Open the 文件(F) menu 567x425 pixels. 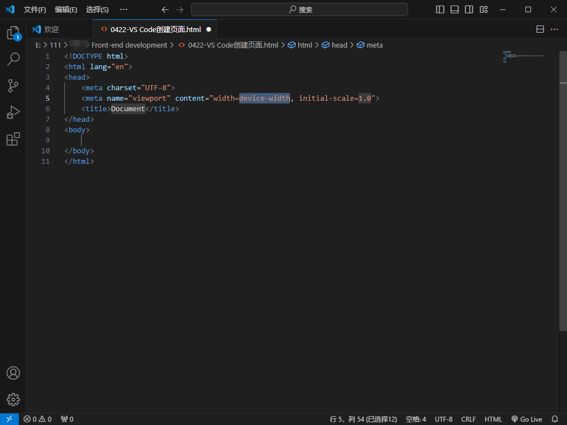(x=35, y=9)
